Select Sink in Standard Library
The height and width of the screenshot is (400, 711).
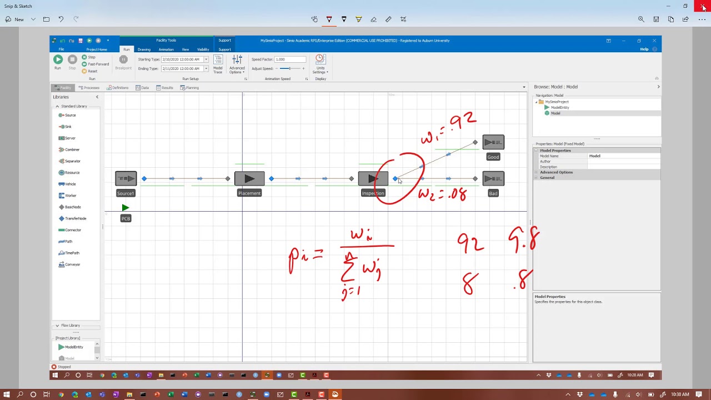tap(65, 127)
